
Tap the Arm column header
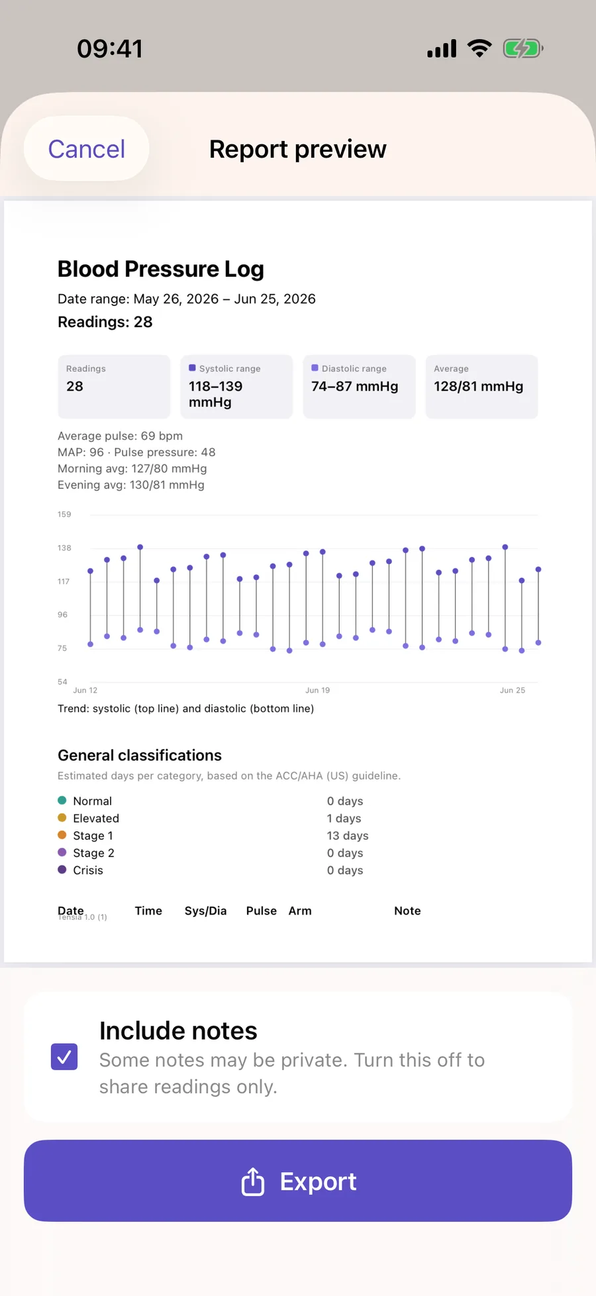(x=300, y=911)
